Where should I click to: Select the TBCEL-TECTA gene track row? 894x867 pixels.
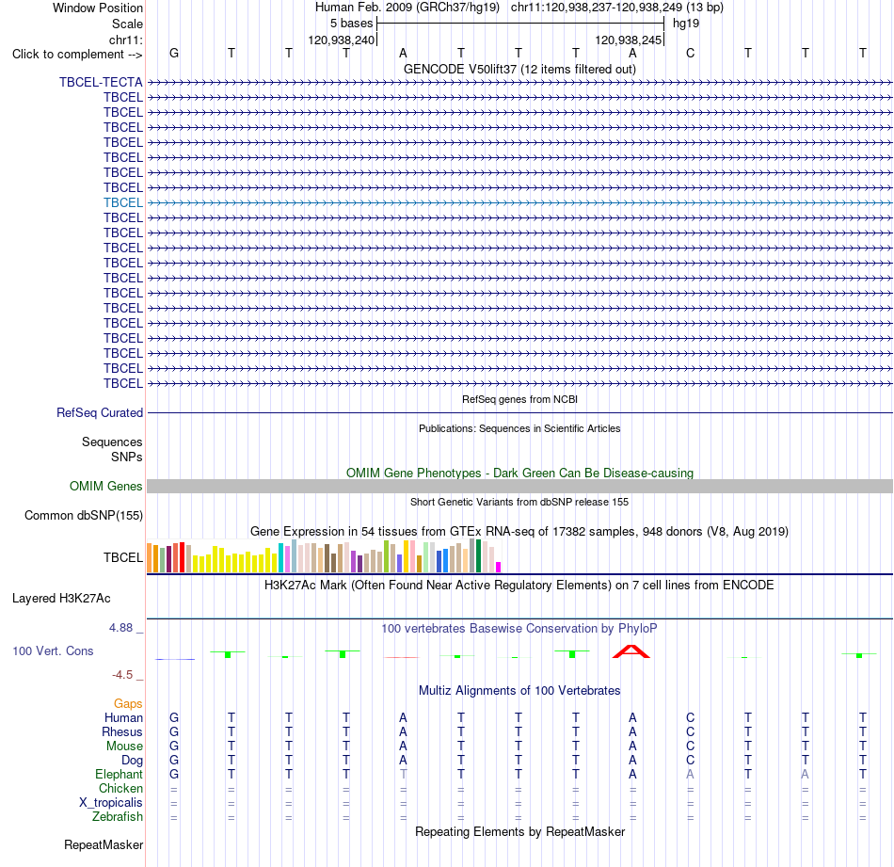point(520,82)
